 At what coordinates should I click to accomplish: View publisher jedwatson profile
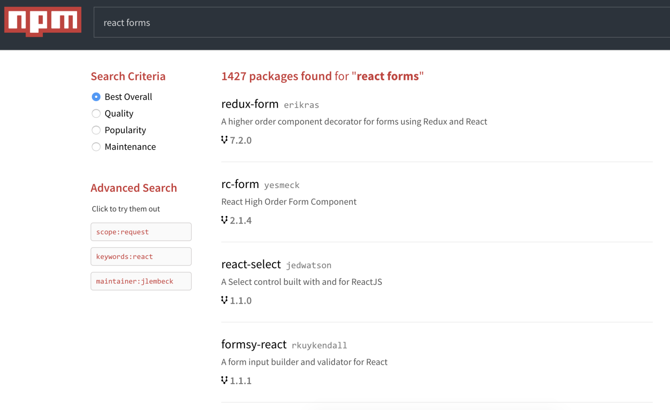[309, 265]
